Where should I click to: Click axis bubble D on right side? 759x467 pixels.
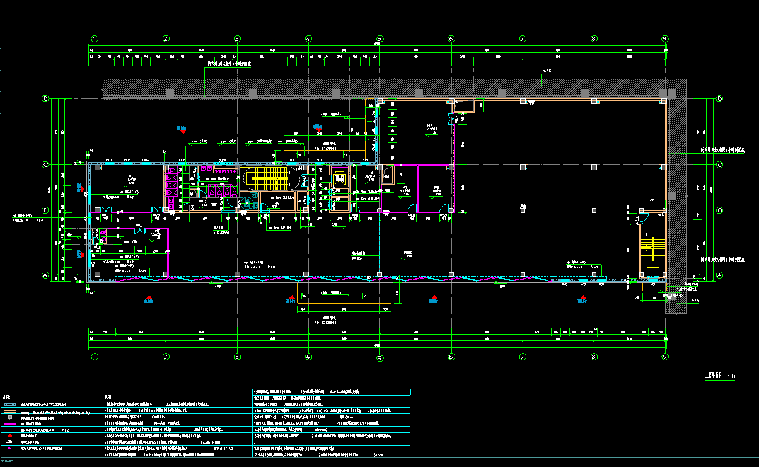[719, 99]
